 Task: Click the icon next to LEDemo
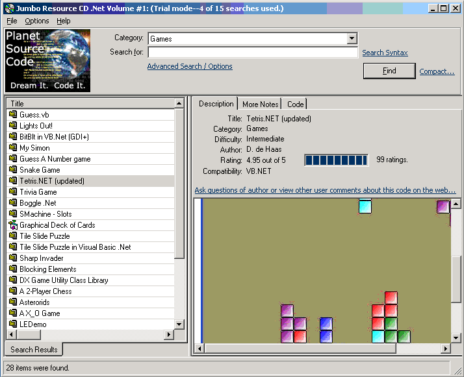(x=13, y=324)
